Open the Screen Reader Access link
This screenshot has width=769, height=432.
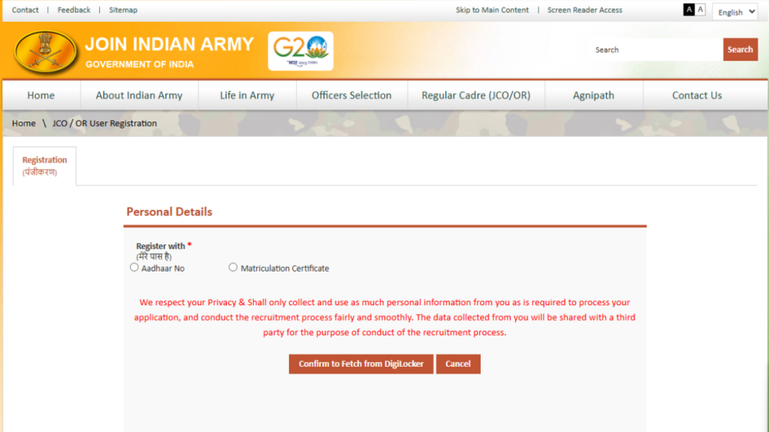(584, 10)
